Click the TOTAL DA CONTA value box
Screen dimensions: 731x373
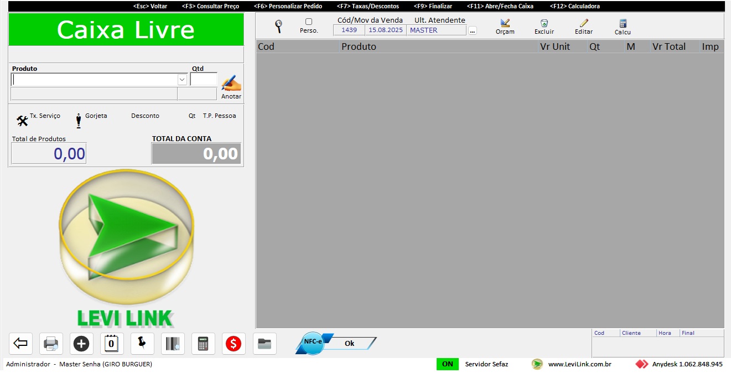tap(196, 153)
